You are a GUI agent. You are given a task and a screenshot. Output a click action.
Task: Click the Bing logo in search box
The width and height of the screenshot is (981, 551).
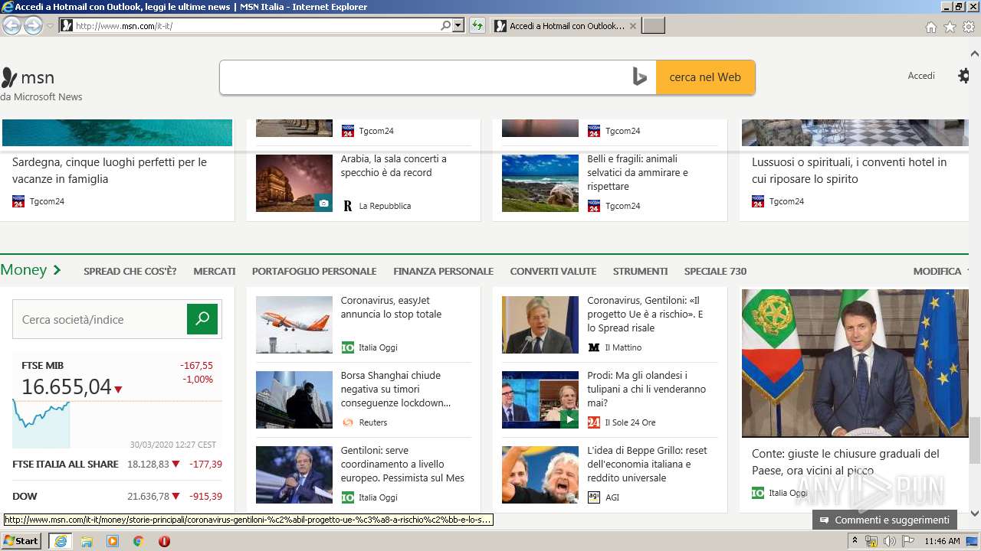640,77
